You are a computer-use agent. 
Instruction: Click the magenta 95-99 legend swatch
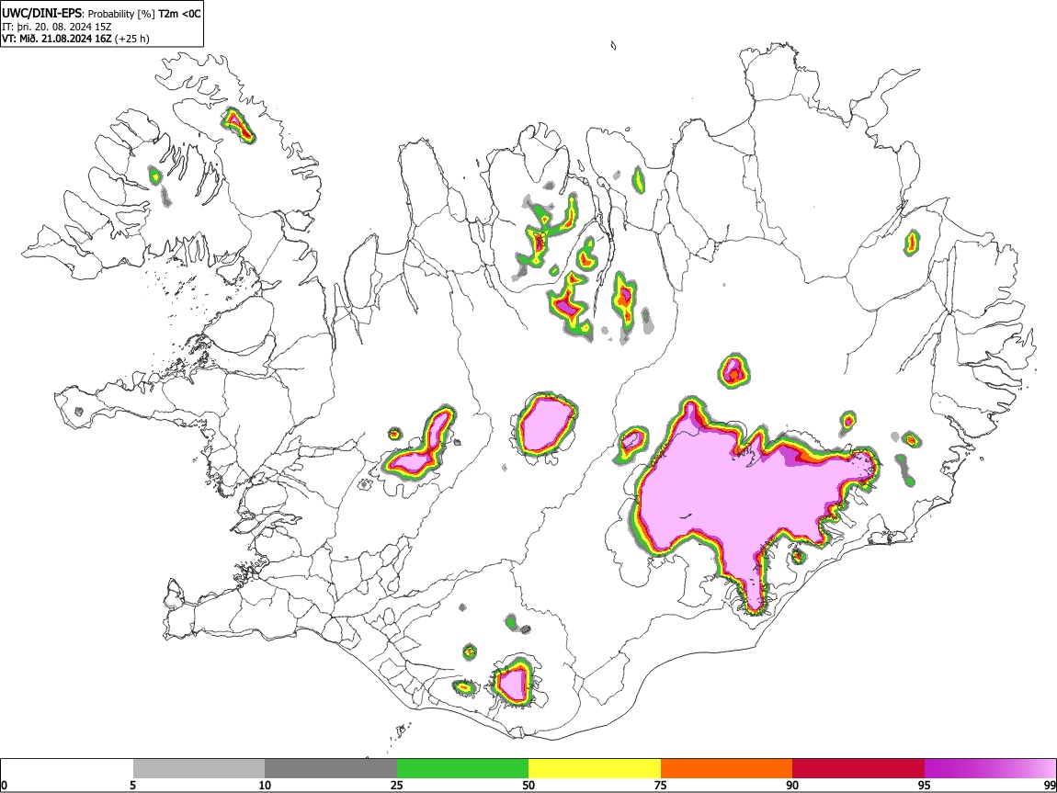990,768
